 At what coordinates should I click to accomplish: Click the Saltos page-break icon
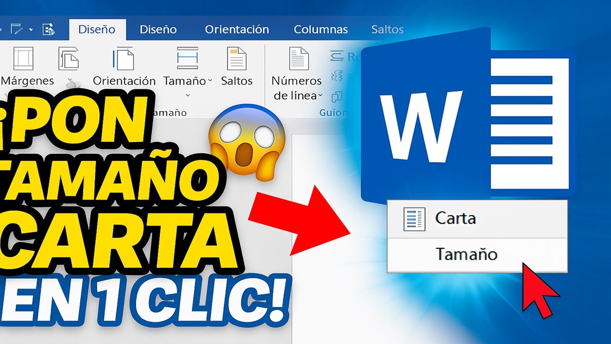[x=236, y=58]
